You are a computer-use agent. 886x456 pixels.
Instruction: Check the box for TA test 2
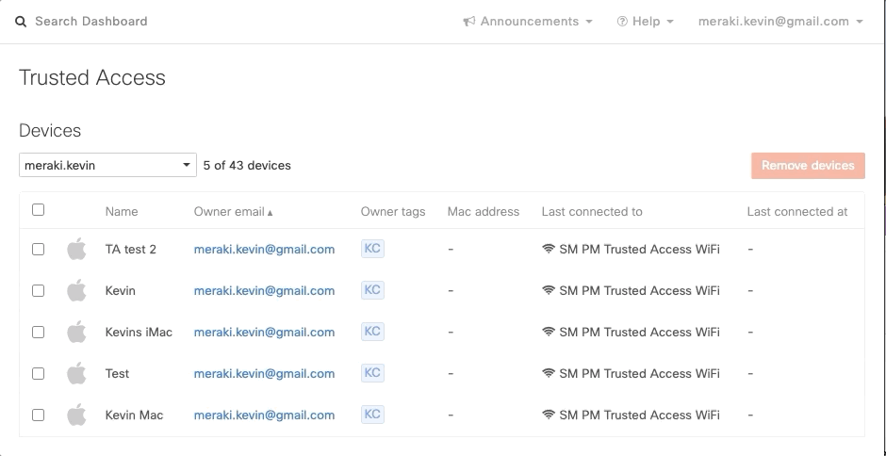pyautogui.click(x=39, y=250)
